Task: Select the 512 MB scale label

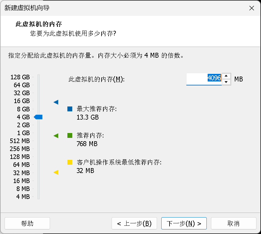Action: (x=20, y=141)
